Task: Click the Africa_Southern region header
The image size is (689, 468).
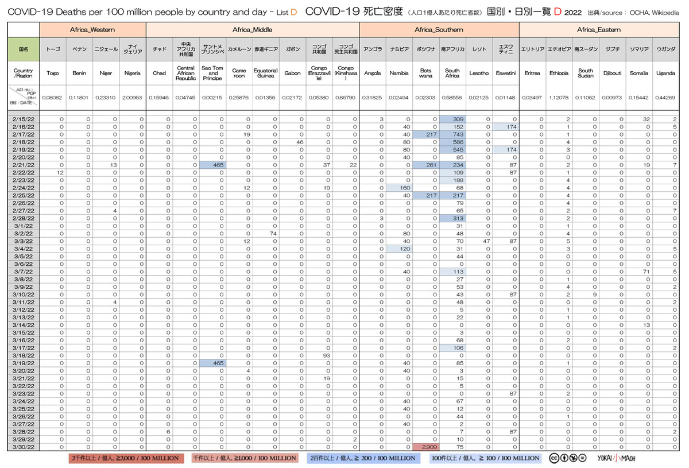Action: (x=439, y=29)
